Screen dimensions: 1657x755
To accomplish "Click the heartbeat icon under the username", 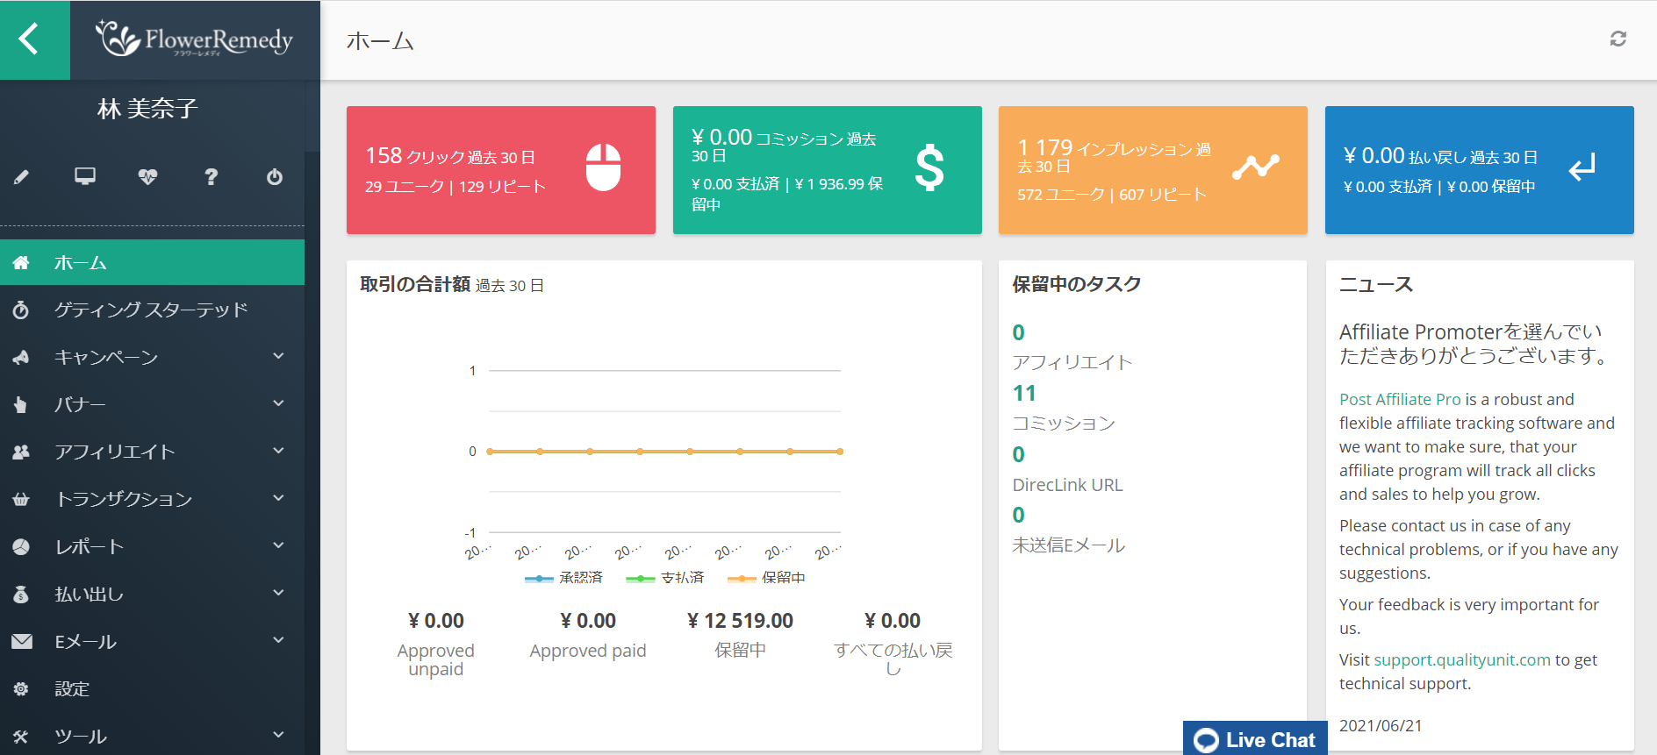I will [147, 176].
